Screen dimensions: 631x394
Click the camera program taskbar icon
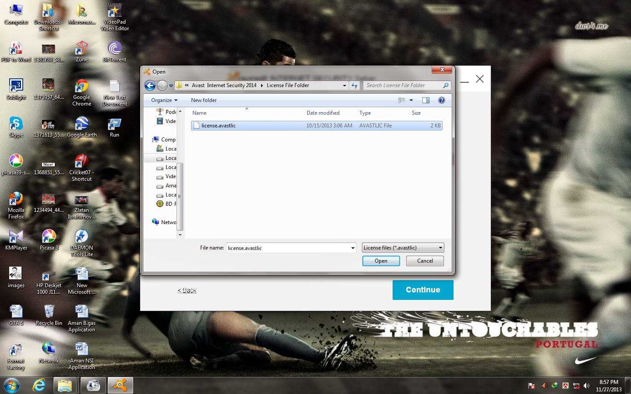(93, 385)
